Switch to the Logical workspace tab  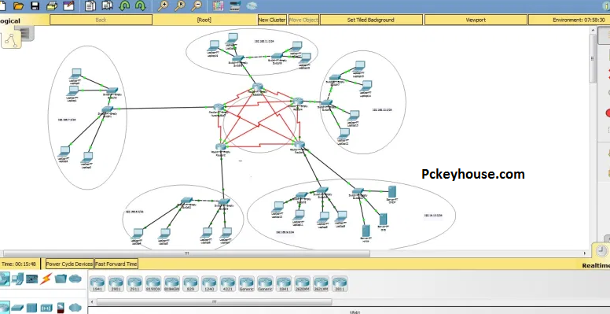coord(10,20)
